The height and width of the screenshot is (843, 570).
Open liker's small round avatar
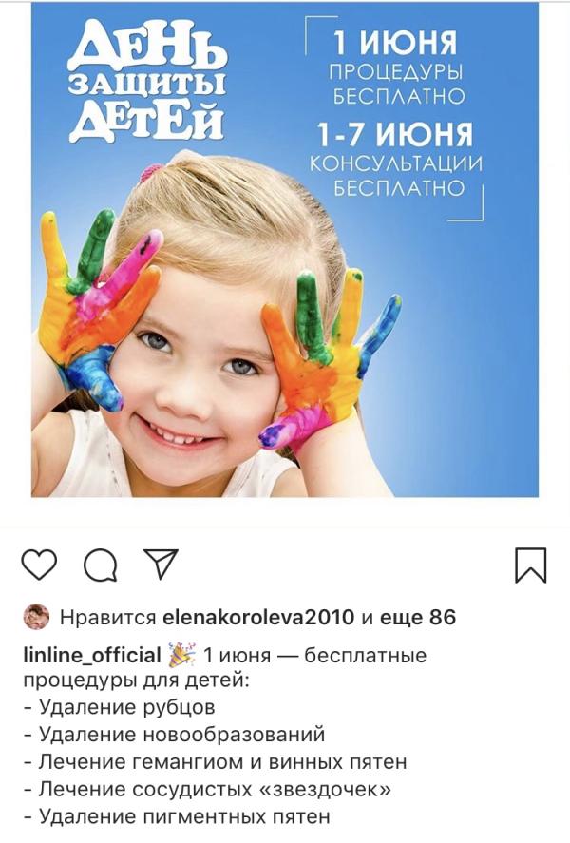[x=36, y=617]
